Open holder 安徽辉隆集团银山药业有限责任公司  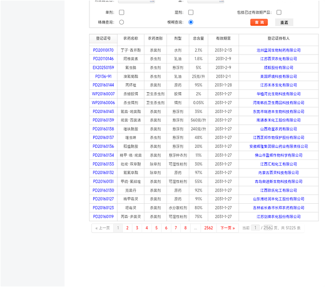(x=278, y=146)
